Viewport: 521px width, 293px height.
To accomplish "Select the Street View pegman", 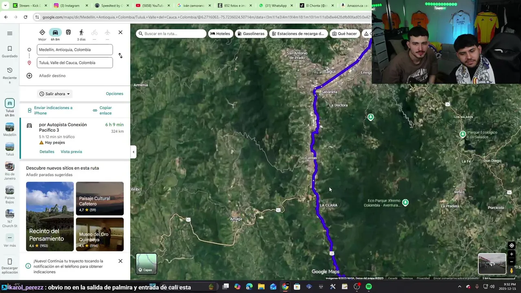I will 512,271.
